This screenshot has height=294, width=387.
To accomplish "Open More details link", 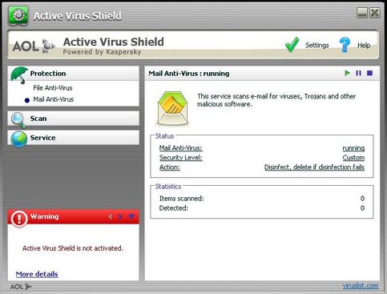I will [x=37, y=274].
